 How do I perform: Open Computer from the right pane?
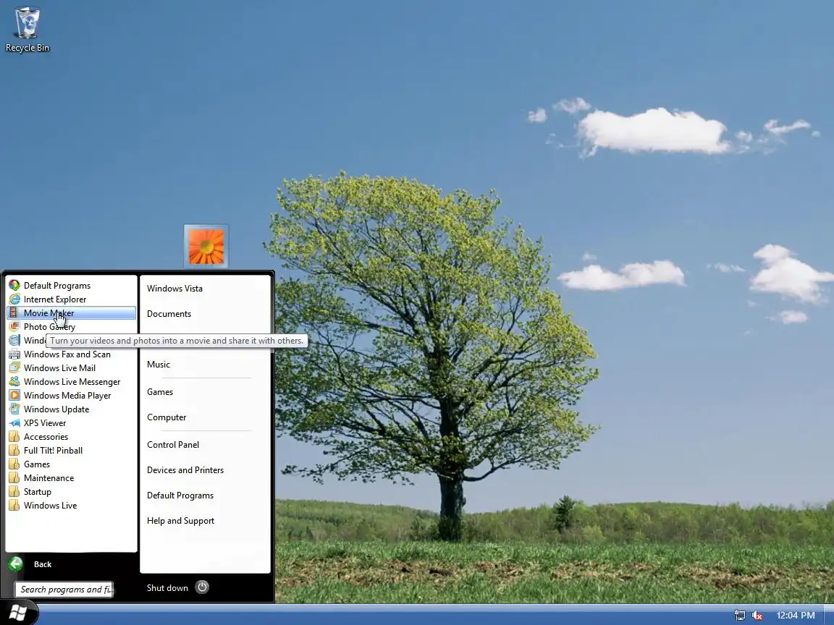[x=167, y=417]
